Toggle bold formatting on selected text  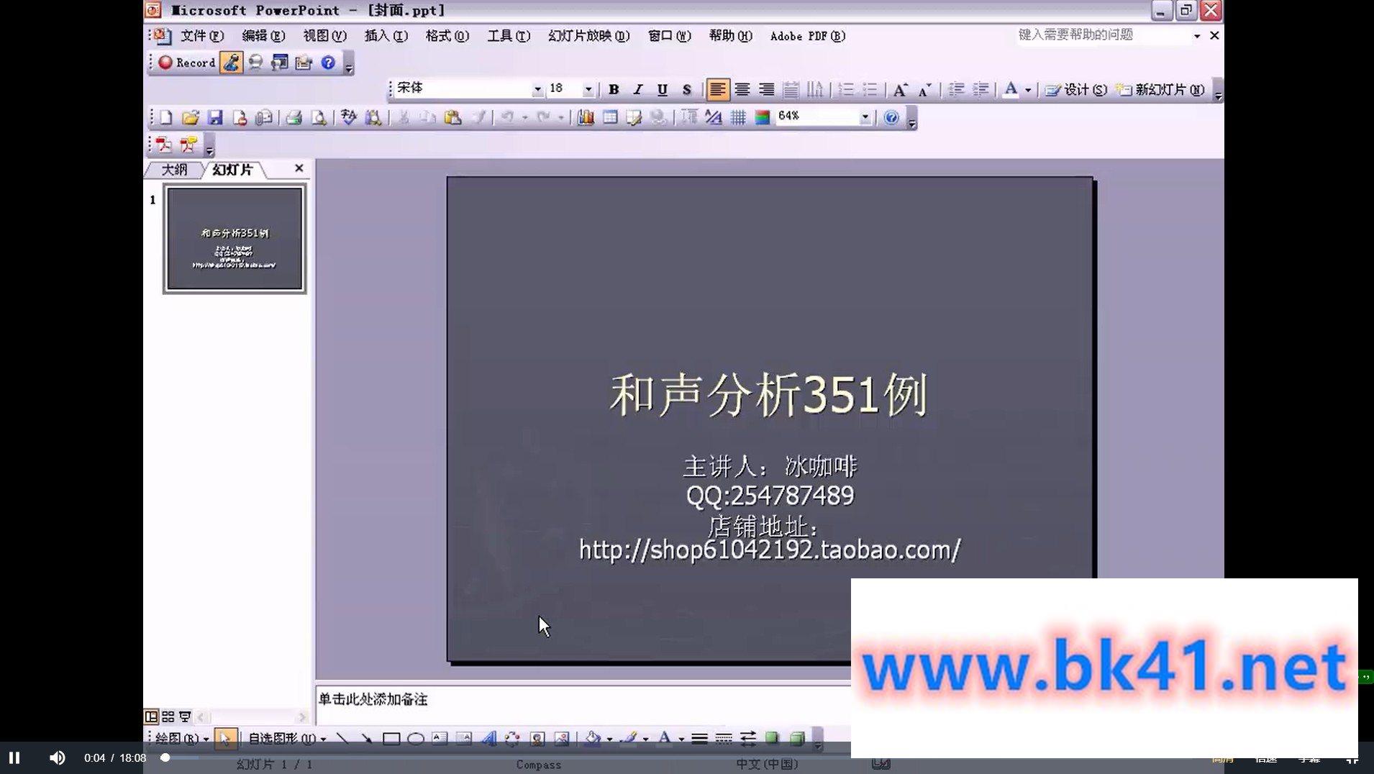point(613,89)
